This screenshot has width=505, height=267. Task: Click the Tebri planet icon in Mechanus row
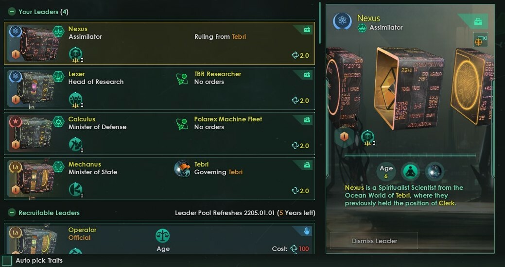click(182, 168)
